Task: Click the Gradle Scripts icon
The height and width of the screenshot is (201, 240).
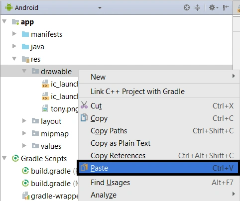Action: [x=15, y=158]
